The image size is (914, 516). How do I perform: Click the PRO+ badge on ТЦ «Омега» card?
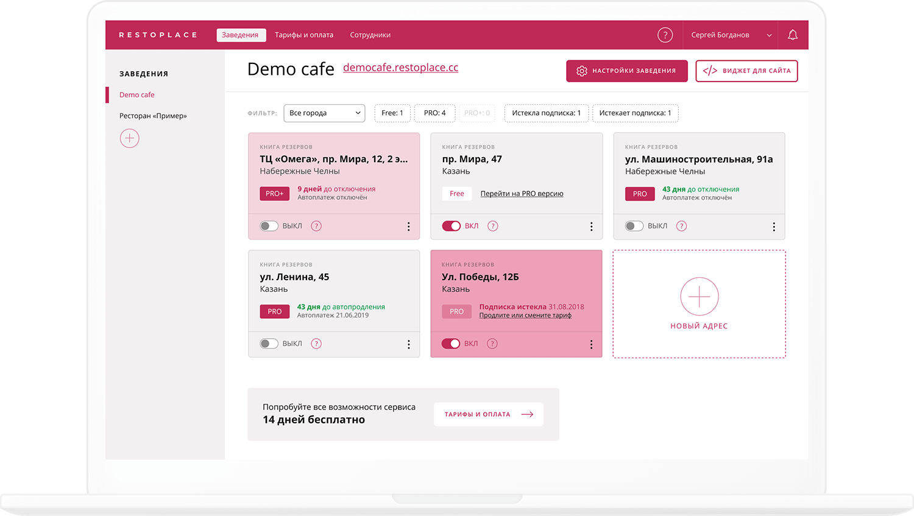coord(275,194)
